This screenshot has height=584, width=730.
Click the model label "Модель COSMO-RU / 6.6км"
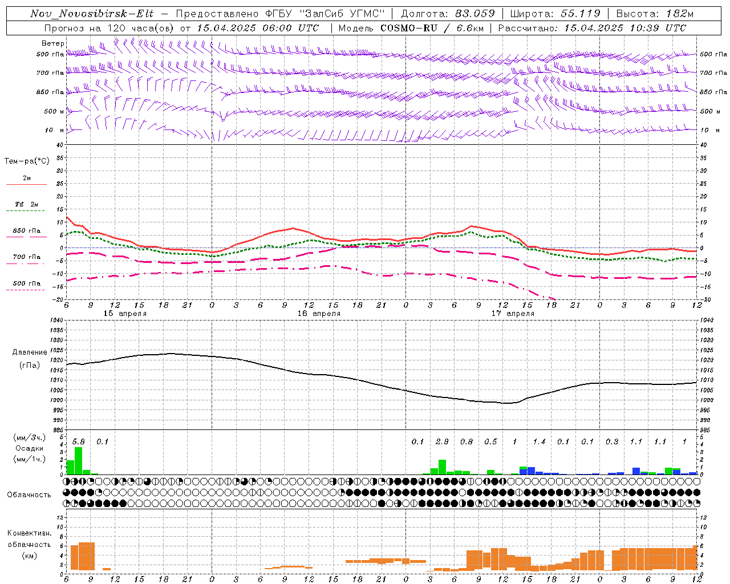pyautogui.click(x=411, y=28)
